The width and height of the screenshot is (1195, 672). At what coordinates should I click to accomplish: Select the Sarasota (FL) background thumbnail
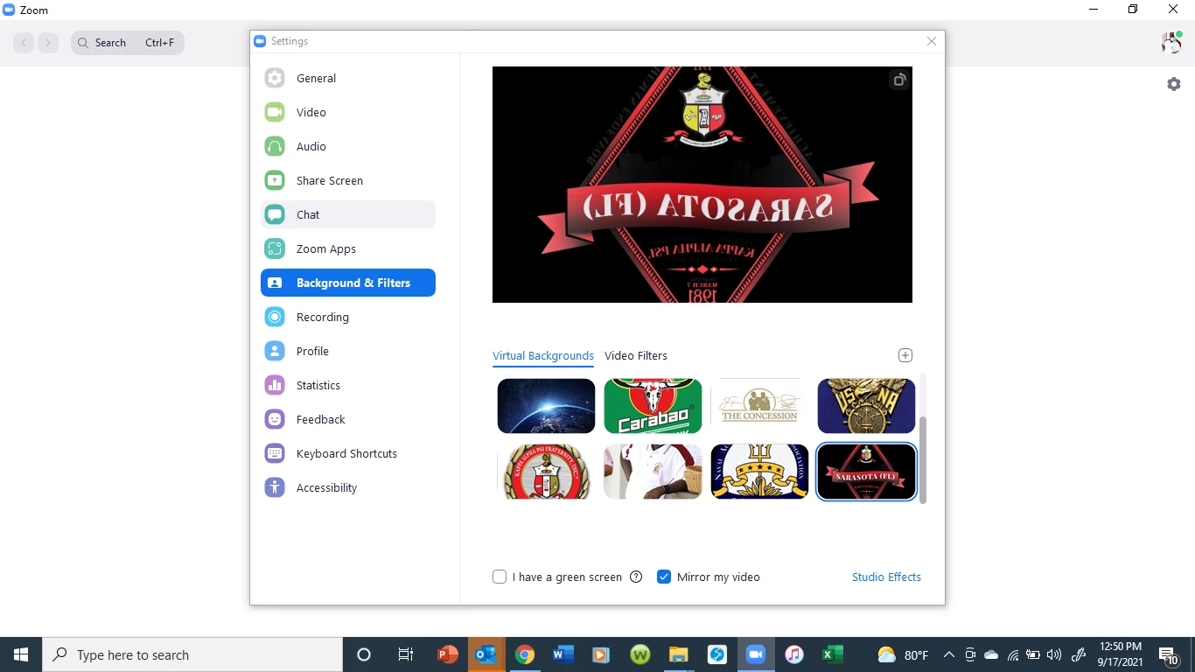click(x=866, y=472)
